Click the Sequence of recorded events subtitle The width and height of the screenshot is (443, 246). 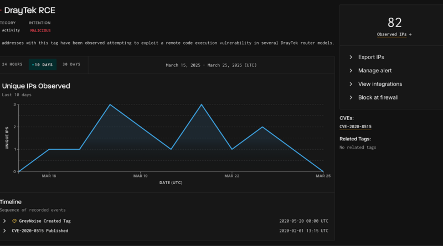click(x=33, y=210)
